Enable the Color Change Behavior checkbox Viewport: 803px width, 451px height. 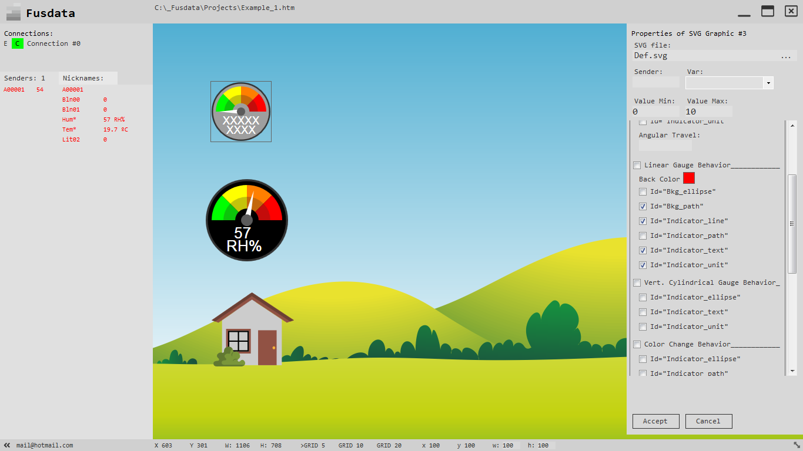coord(637,344)
